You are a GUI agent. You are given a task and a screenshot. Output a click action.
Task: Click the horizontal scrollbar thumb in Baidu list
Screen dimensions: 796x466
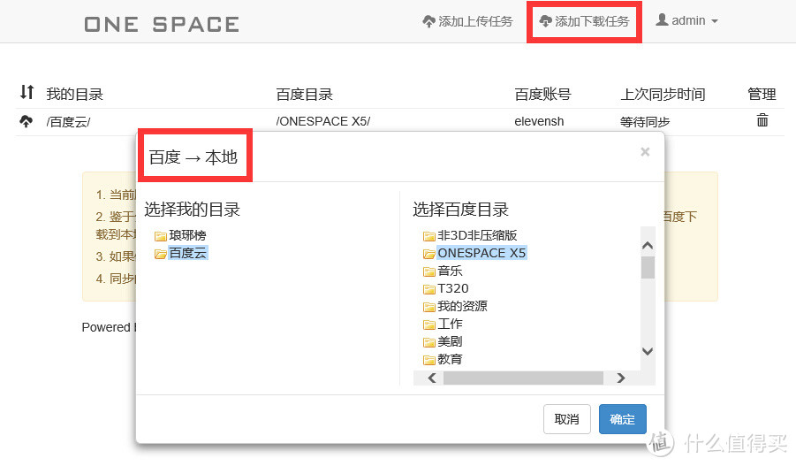click(523, 378)
